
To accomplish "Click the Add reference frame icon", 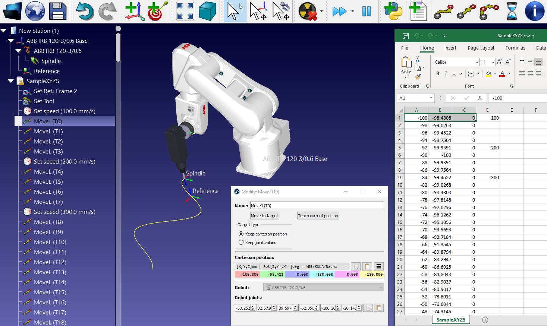I will click(x=134, y=11).
